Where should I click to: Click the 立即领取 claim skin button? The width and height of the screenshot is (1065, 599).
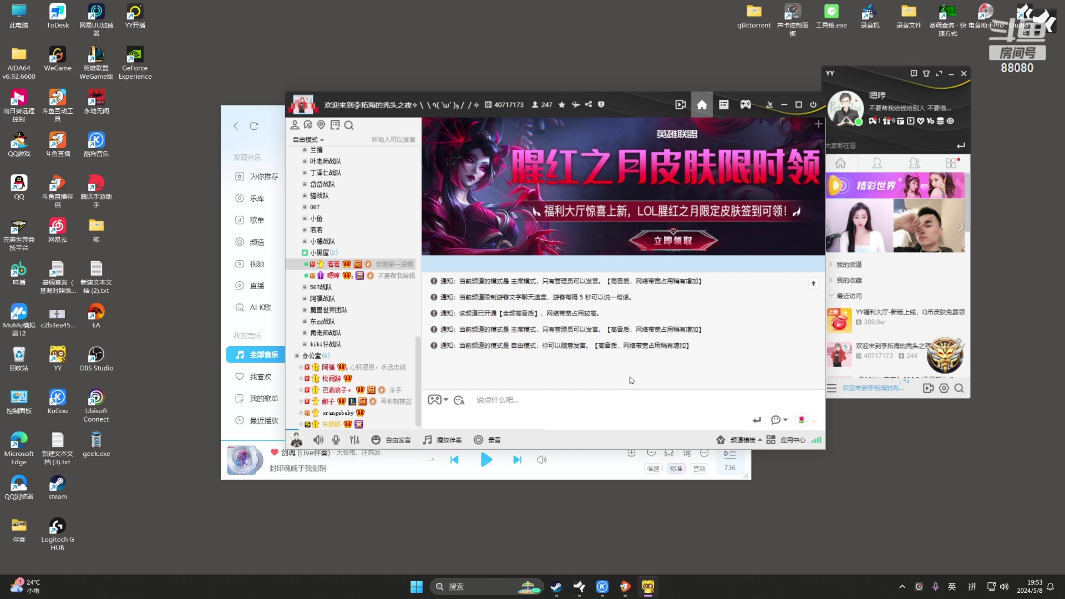coord(672,240)
